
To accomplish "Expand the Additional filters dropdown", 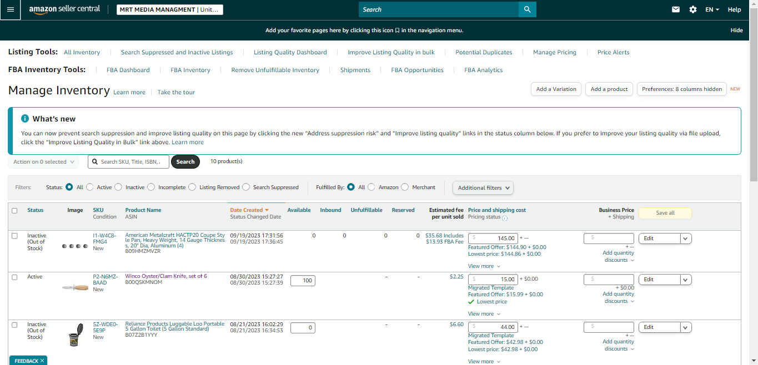I will 483,187.
